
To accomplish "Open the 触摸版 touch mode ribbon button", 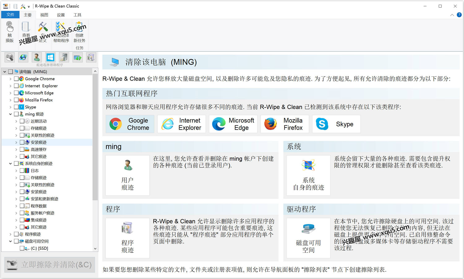I will click(10, 32).
